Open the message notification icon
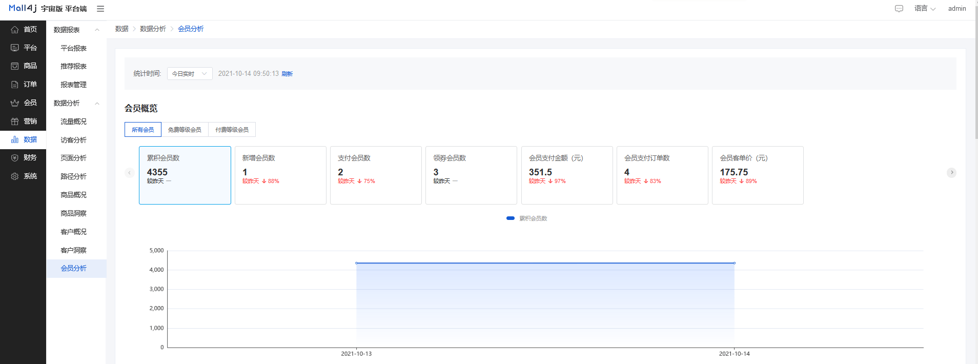The height and width of the screenshot is (364, 978). tap(899, 9)
